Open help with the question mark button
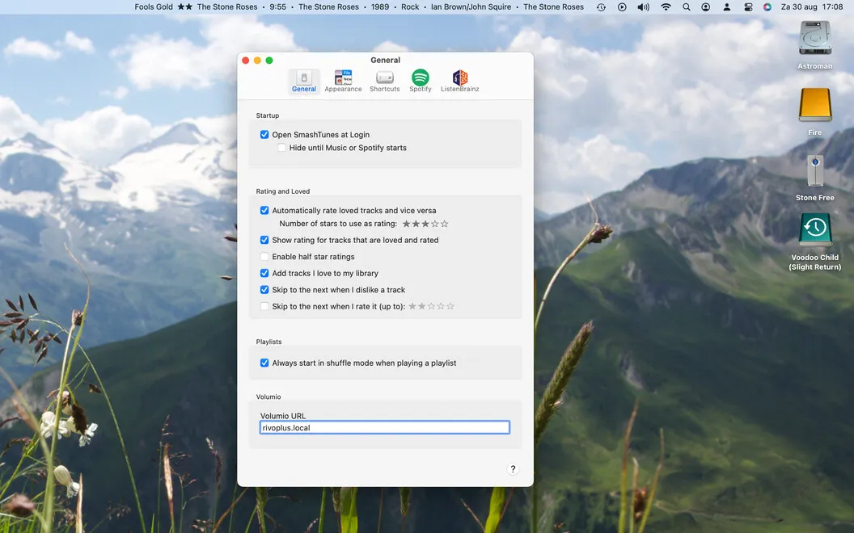Screen dimensions: 854x533 pos(513,469)
